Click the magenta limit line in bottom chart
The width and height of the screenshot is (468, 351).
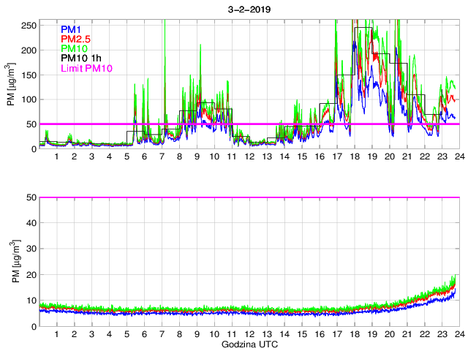click(248, 197)
